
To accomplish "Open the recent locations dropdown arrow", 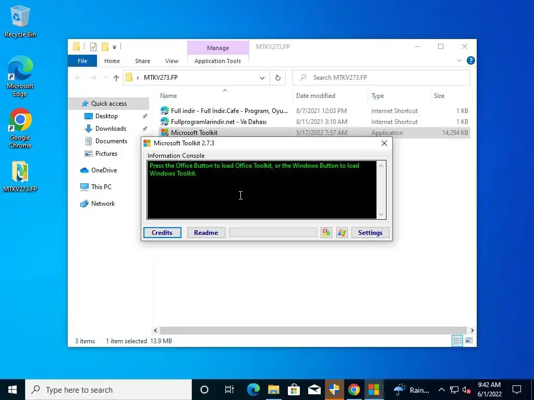I will tap(105, 78).
